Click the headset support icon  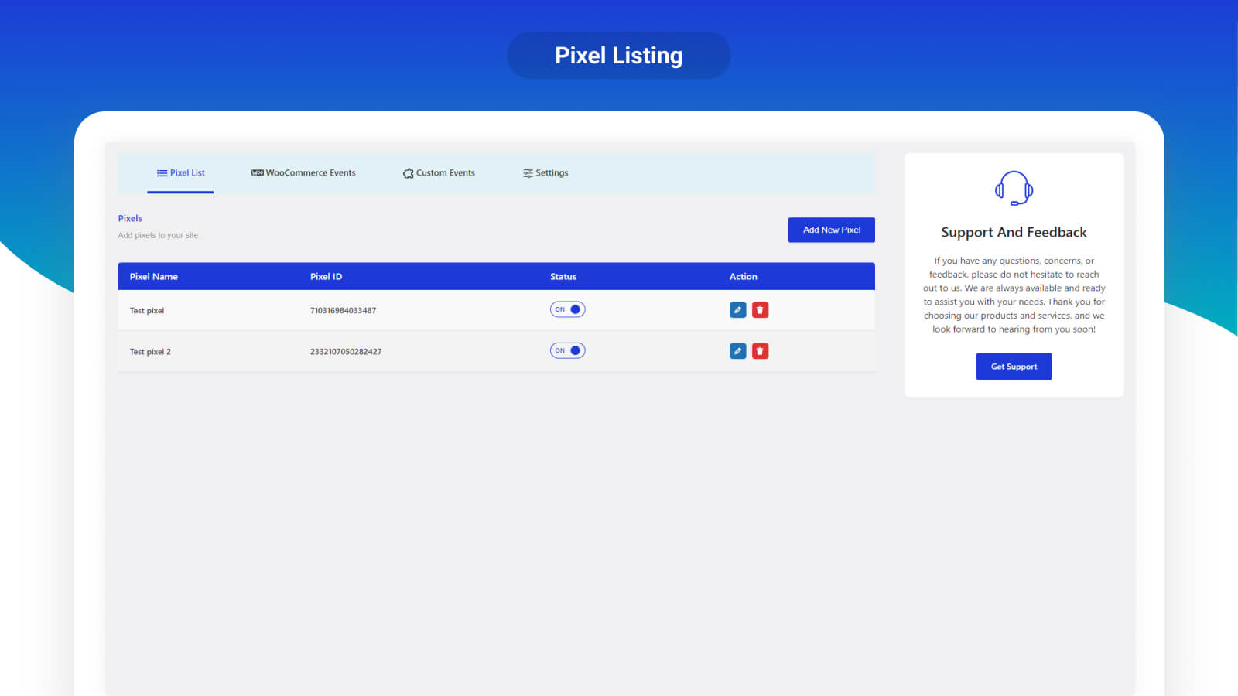point(1014,188)
